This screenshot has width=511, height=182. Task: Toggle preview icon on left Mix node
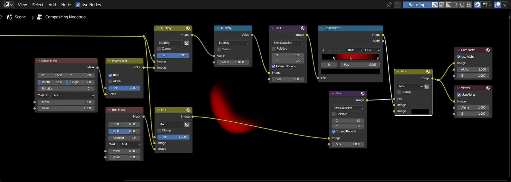188,110
